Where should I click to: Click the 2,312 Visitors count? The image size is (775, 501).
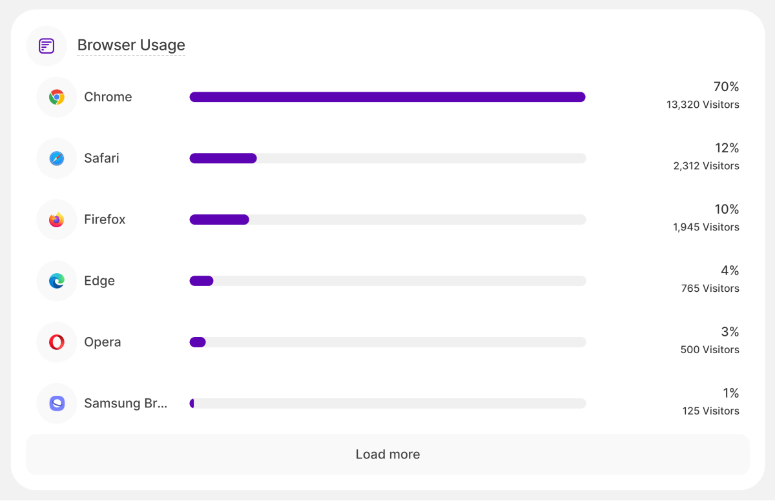tap(706, 166)
